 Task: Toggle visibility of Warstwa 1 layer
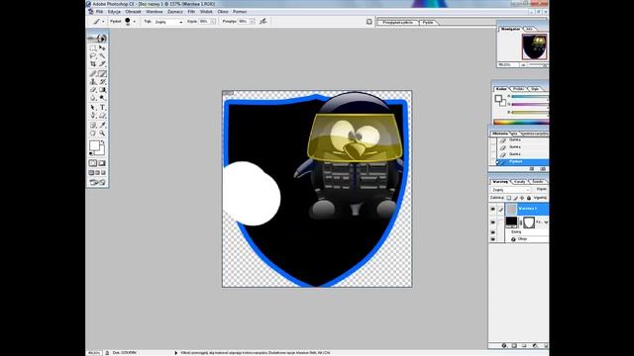tap(492, 209)
